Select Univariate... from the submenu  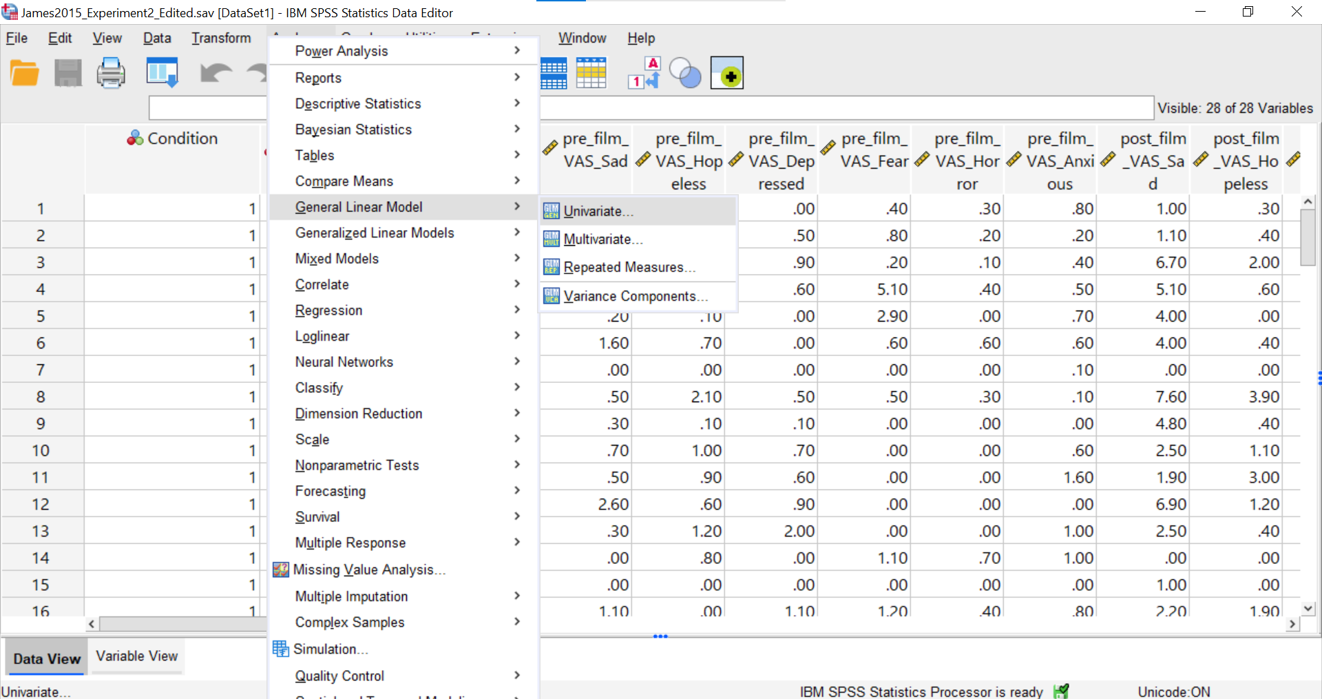pyautogui.click(x=638, y=211)
